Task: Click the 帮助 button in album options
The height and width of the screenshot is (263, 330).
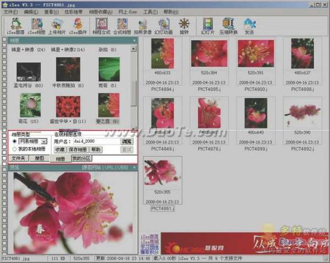Action: click(x=96, y=149)
